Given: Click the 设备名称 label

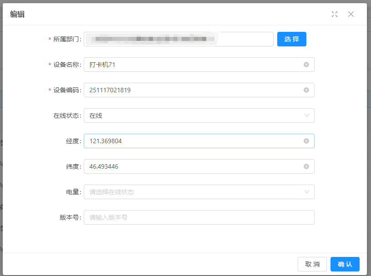Looking at the screenshot, I should click(67, 65).
